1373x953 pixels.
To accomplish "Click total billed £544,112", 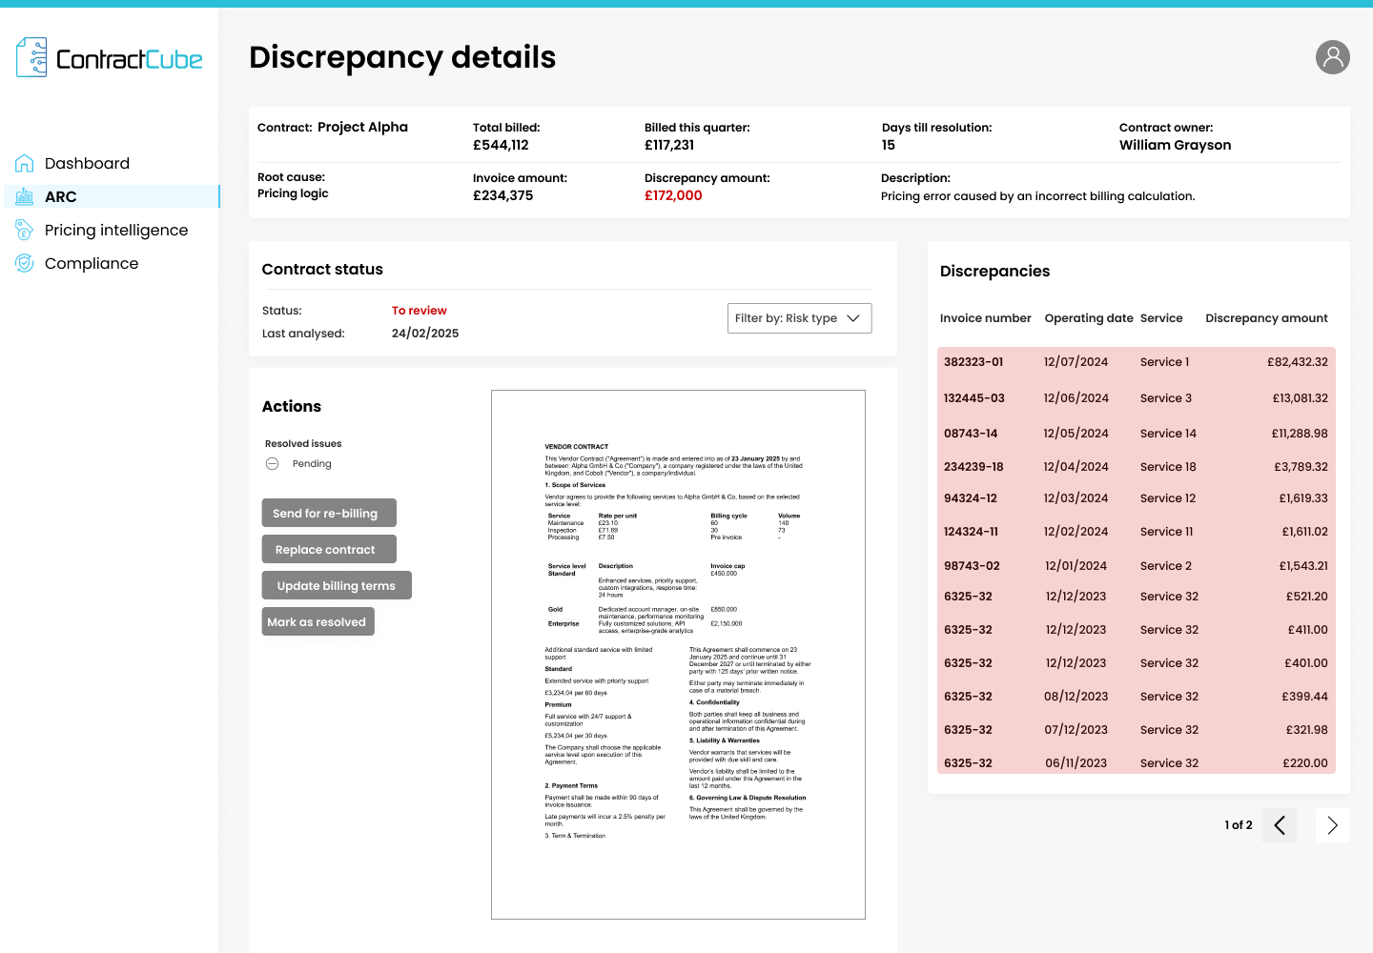I will click(x=501, y=145).
